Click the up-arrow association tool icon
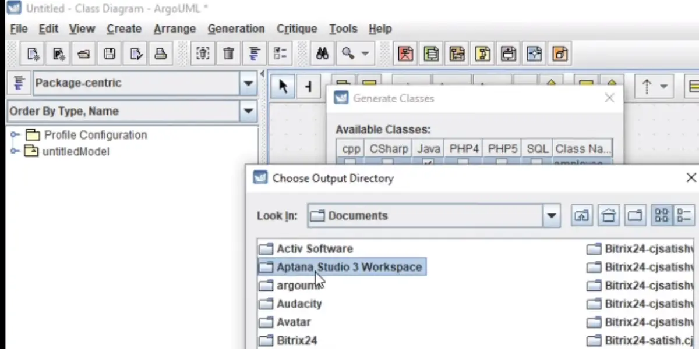This screenshot has height=349, width=699. [646, 87]
